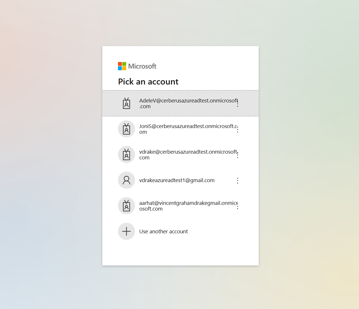This screenshot has width=359, height=309.
Task: Select AdeleV@cerberusazureadtest.onmicrosoft.com account
Action: click(180, 103)
